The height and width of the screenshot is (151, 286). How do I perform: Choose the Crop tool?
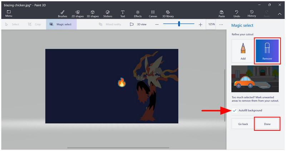pos(34,24)
